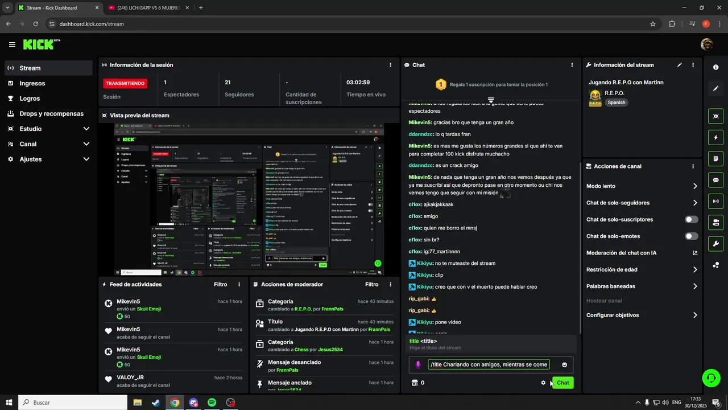
Task: Click the info icon in right sidebar
Action: pyautogui.click(x=715, y=67)
